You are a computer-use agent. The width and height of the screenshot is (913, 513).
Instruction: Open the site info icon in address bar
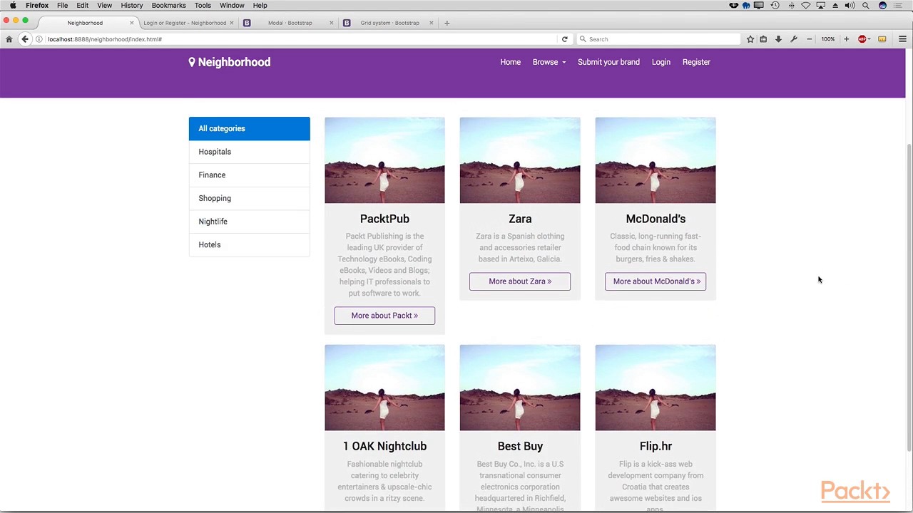[x=39, y=39]
